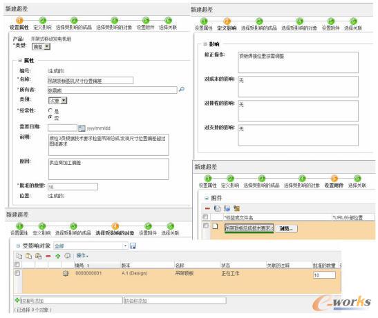Click the green plus beside 按编号添加 field
This screenshot has width=378, height=318.
(17, 300)
